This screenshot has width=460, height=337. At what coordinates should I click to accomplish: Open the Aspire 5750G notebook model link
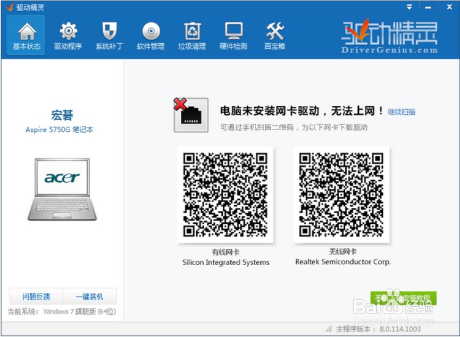click(x=58, y=129)
